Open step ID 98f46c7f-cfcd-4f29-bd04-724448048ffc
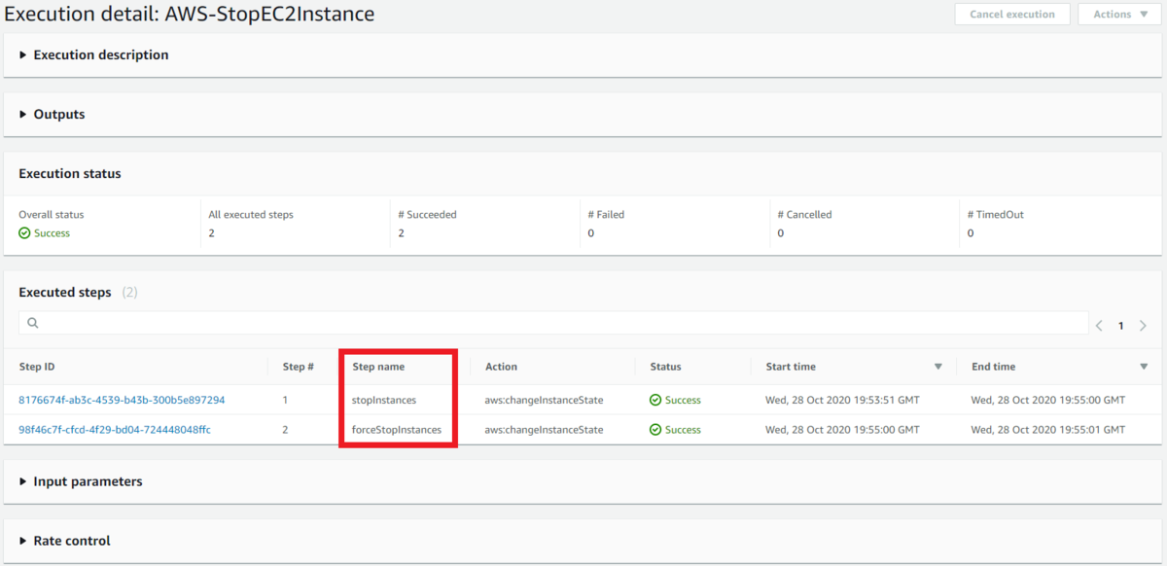The image size is (1167, 566). [115, 429]
